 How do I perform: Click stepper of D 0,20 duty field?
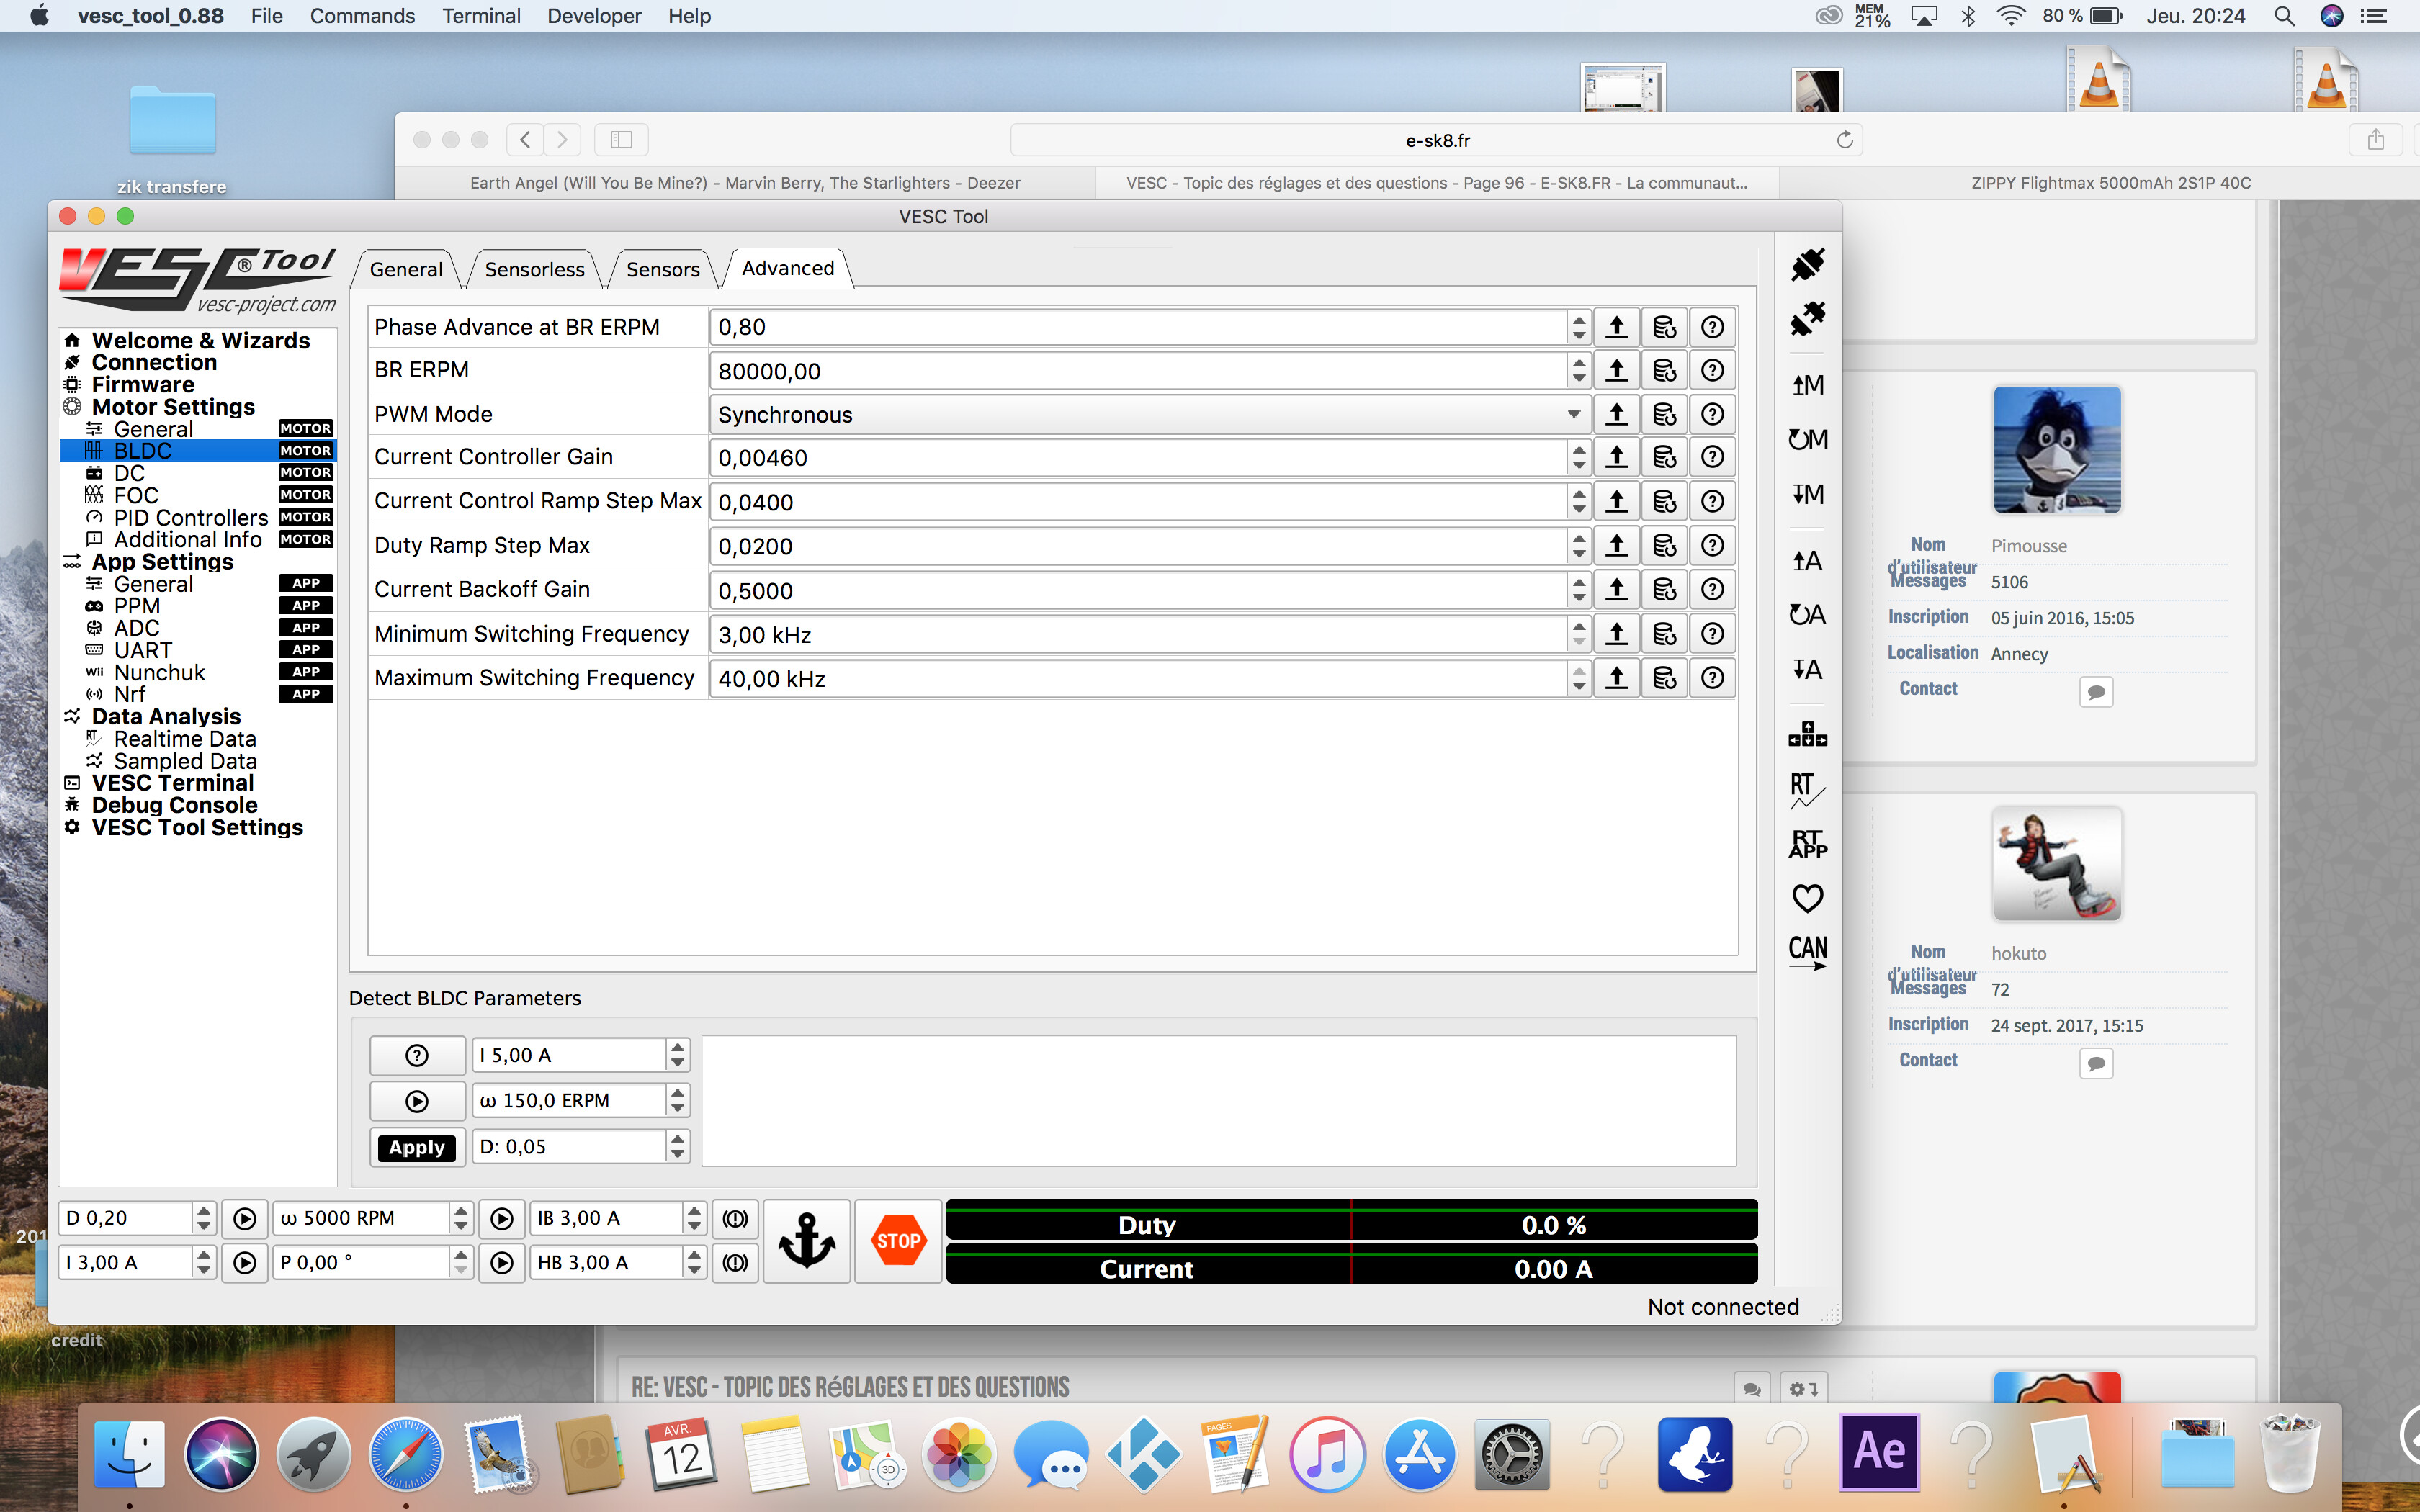(203, 1218)
